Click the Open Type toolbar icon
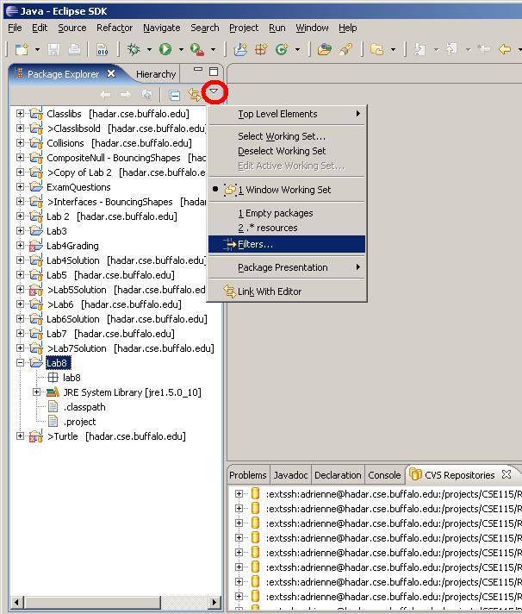This screenshot has width=522, height=614. pos(324,50)
